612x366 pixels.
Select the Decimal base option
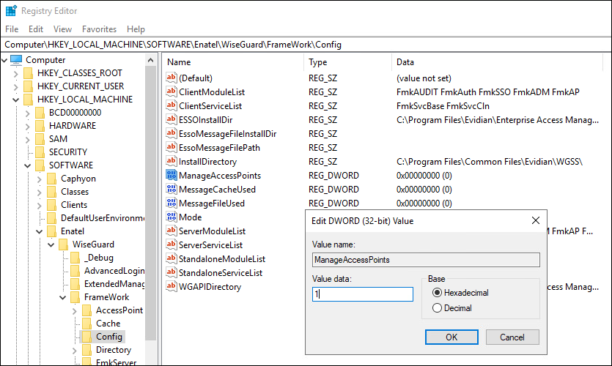point(438,308)
